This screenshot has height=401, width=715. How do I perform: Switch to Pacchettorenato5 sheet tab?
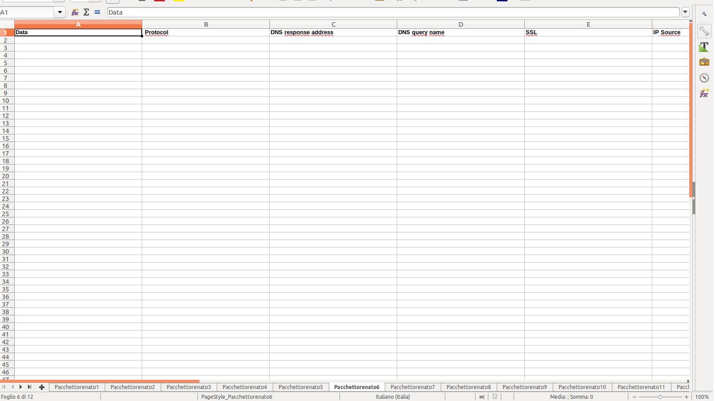[301, 387]
